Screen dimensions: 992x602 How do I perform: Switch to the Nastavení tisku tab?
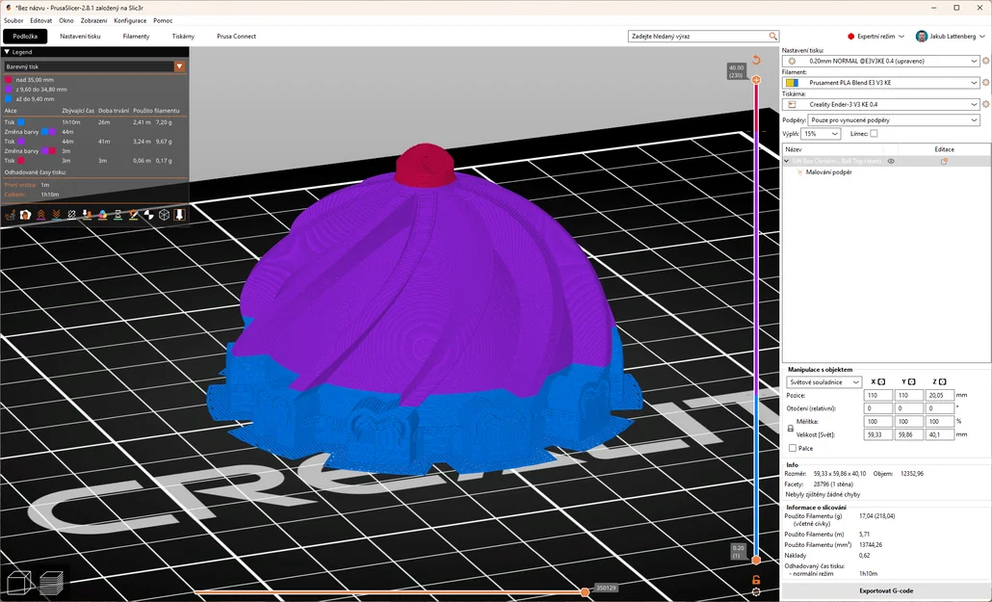[80, 36]
